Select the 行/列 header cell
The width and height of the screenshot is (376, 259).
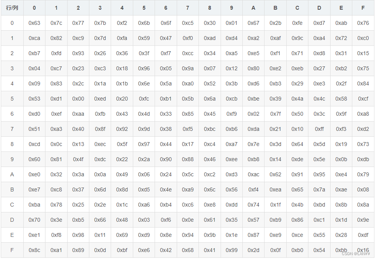pyautogui.click(x=12, y=8)
